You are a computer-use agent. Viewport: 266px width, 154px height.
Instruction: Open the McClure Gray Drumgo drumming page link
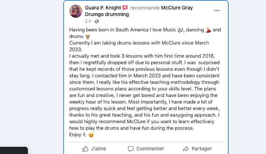[177, 8]
